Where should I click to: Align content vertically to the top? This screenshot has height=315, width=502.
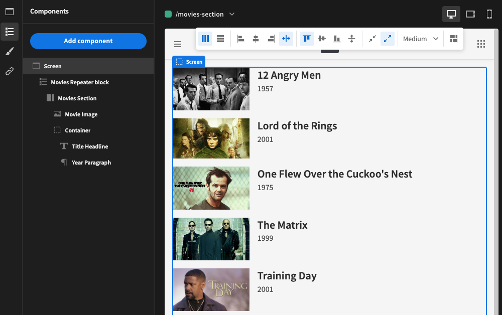(307, 39)
